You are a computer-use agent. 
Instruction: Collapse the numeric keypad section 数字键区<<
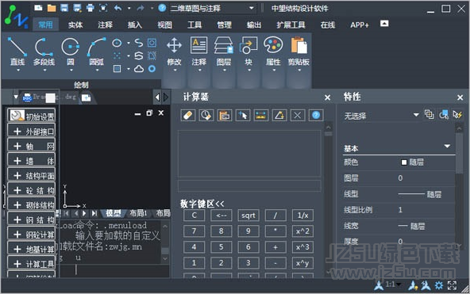[x=202, y=204]
